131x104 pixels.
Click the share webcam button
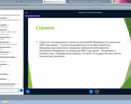click(97, 91)
